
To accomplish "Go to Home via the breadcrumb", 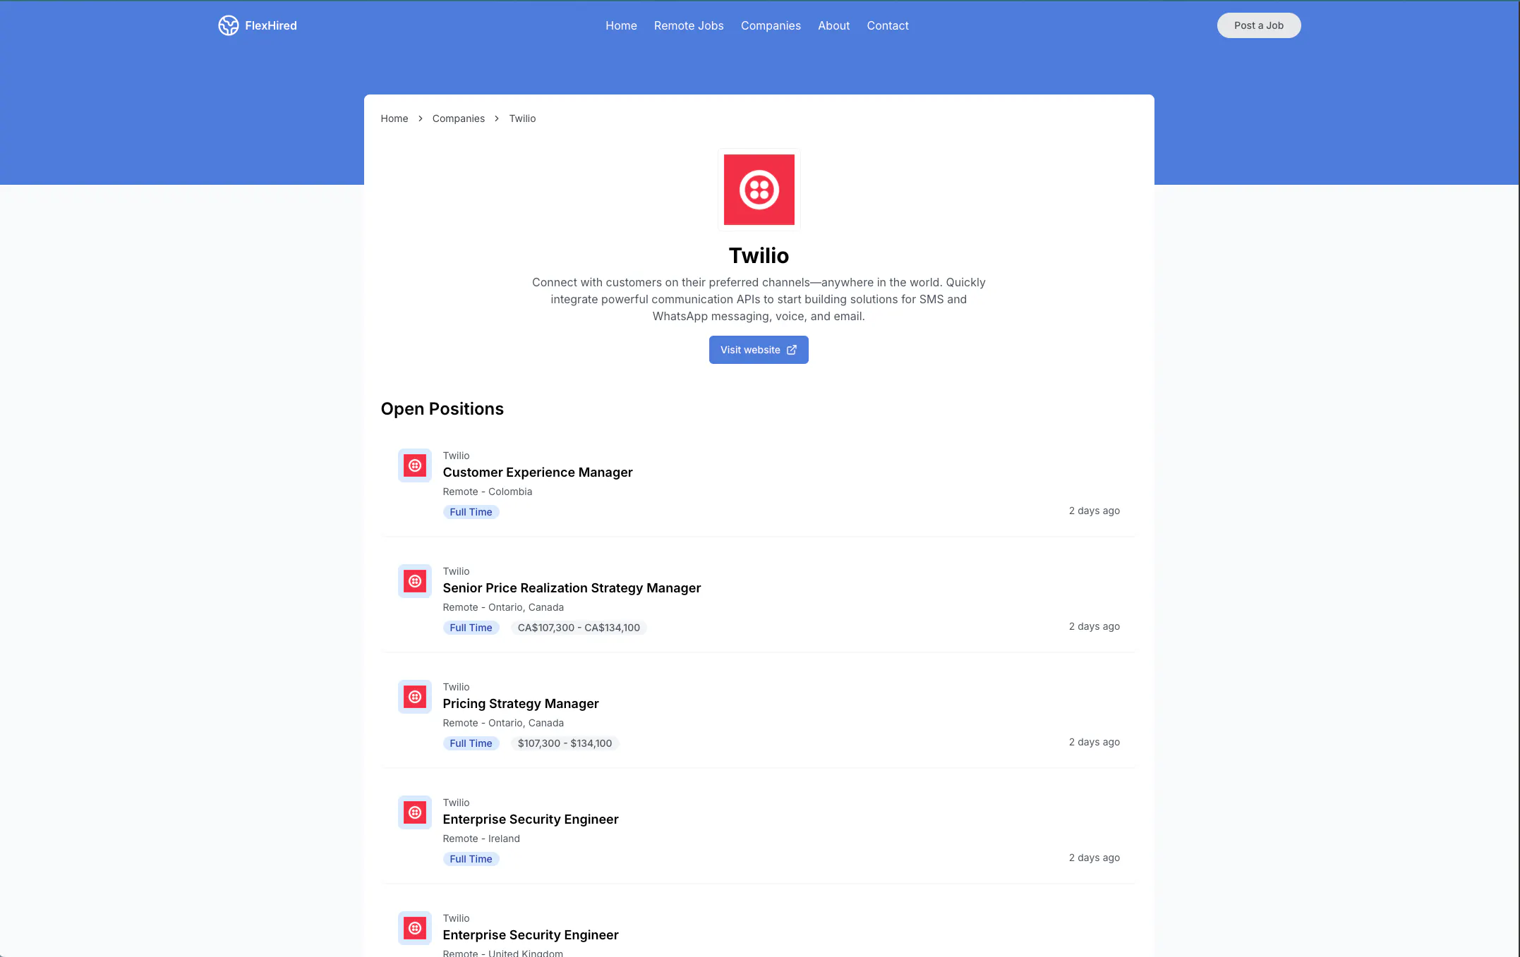I will pos(394,118).
